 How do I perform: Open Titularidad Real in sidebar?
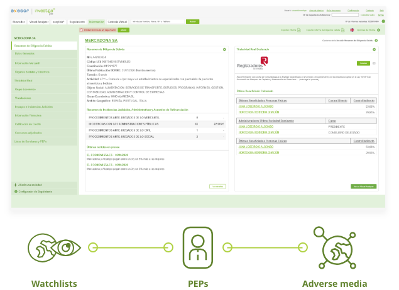coord(44,81)
